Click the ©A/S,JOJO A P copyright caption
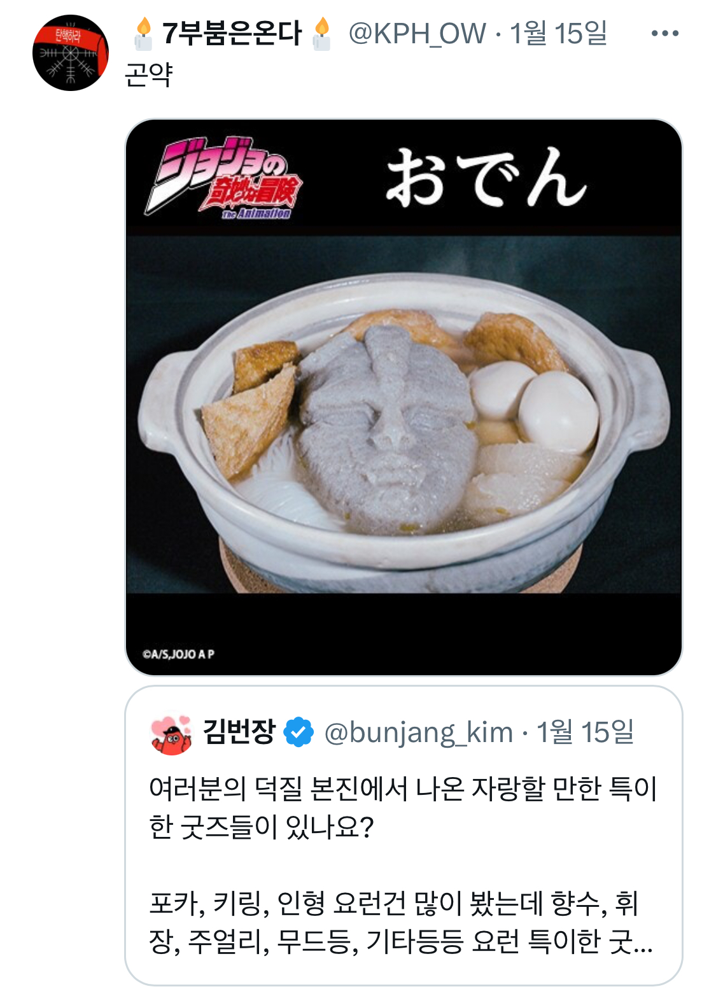716x996 pixels. pos(179,654)
